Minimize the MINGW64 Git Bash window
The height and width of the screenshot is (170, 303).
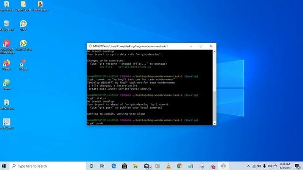(191, 46)
